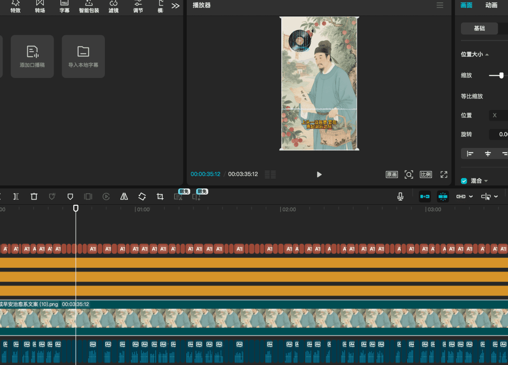Toggle the auto snapping button

443,196
